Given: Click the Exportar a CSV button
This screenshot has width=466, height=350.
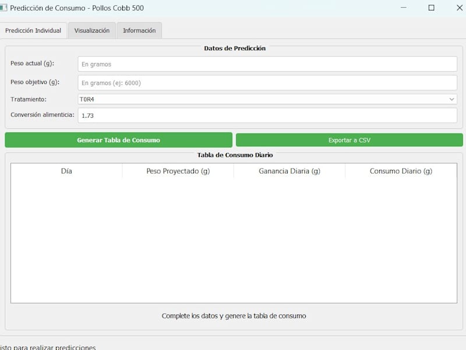Looking at the screenshot, I should [349, 140].
